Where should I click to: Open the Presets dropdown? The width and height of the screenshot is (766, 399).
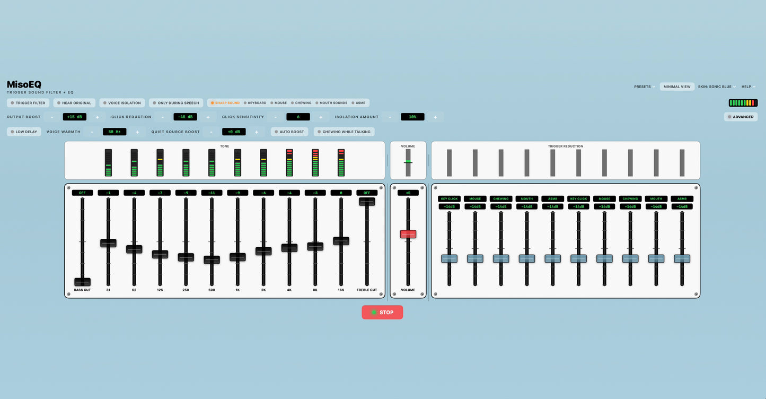click(645, 86)
